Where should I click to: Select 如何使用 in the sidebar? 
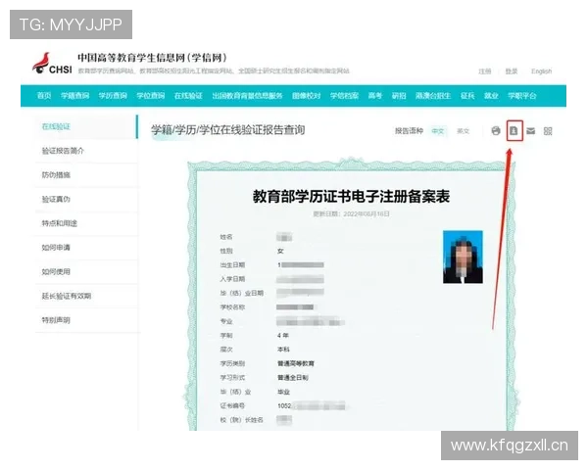pos(86,272)
